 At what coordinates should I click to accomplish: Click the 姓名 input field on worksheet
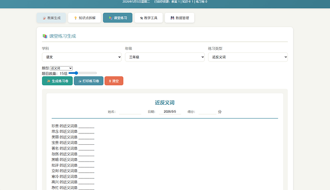tap(130, 111)
